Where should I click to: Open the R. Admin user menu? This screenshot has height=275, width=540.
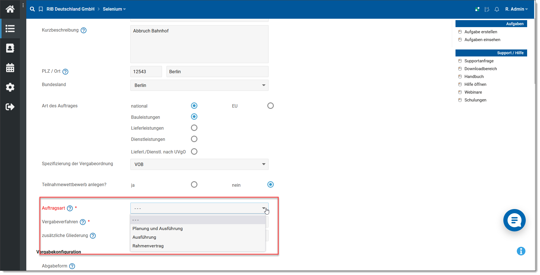tap(516, 9)
